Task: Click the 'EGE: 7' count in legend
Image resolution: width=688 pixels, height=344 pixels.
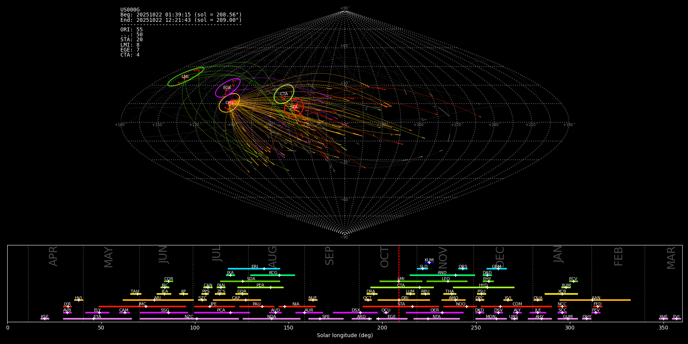Action: point(130,50)
